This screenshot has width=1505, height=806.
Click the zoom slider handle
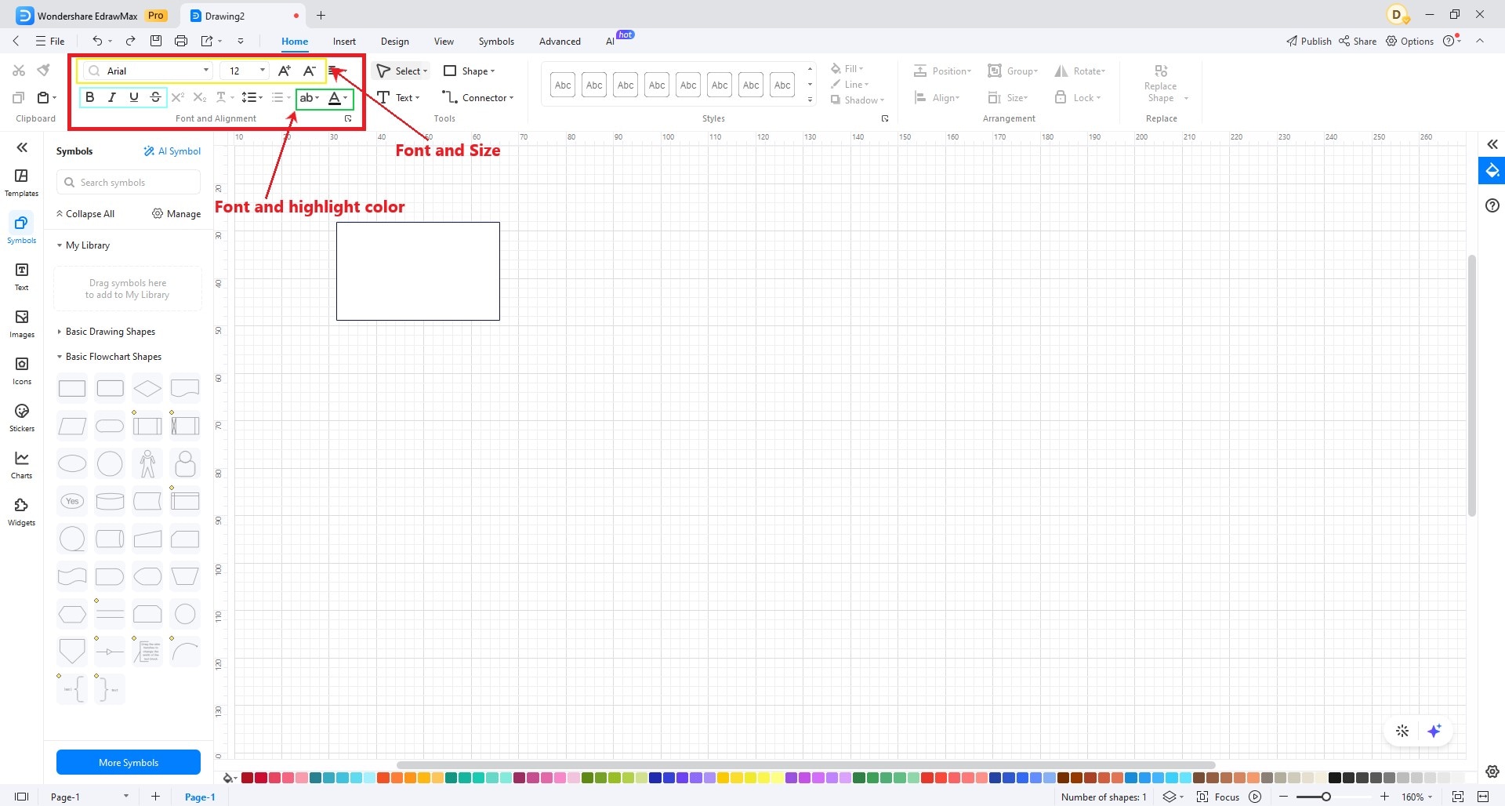click(1326, 797)
